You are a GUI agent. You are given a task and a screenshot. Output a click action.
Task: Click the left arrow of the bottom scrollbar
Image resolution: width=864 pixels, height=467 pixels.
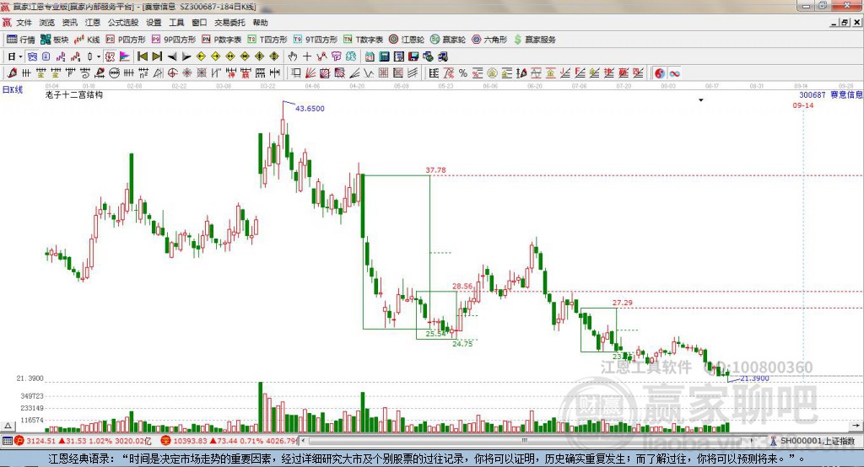pyautogui.click(x=304, y=441)
